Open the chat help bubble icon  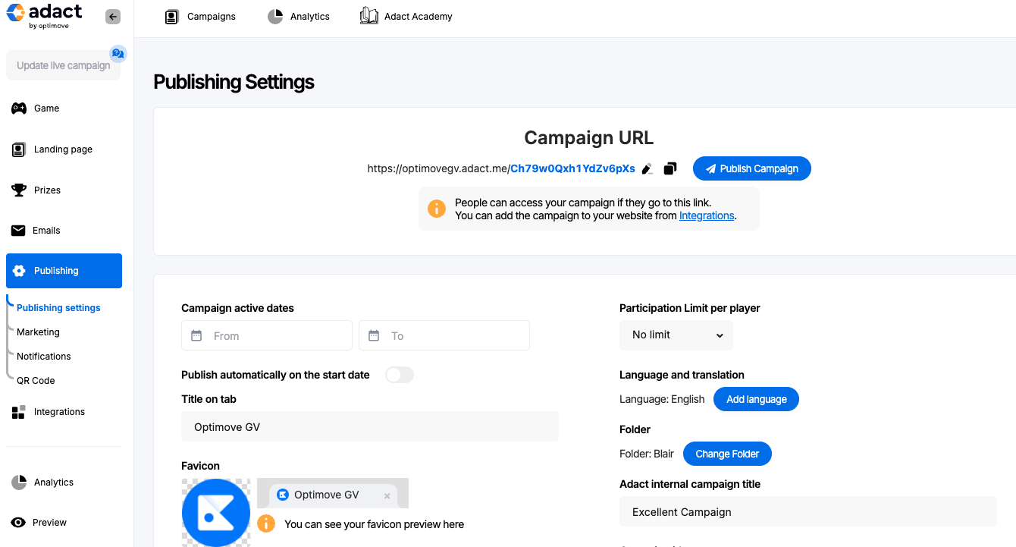coord(118,53)
